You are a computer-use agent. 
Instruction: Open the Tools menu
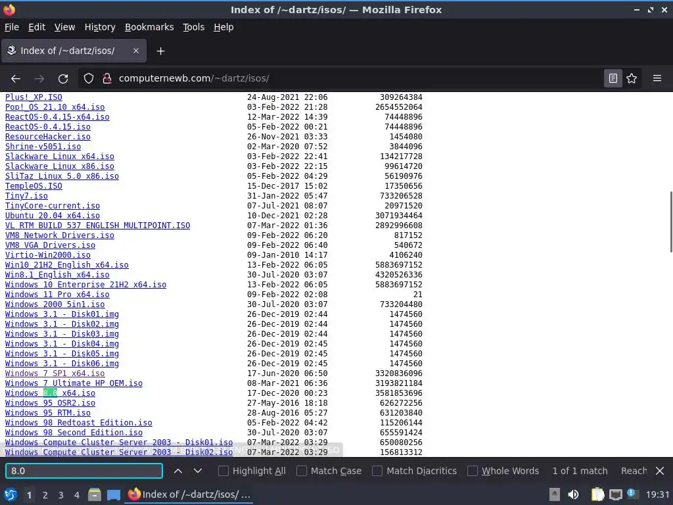pos(194,27)
